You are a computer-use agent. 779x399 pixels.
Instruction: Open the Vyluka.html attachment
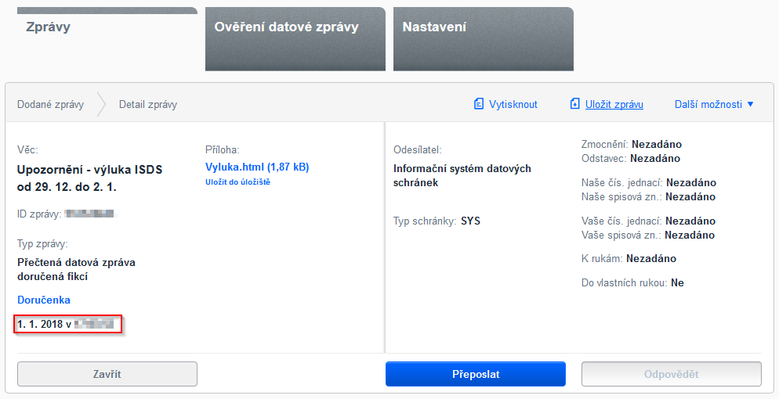click(x=257, y=167)
